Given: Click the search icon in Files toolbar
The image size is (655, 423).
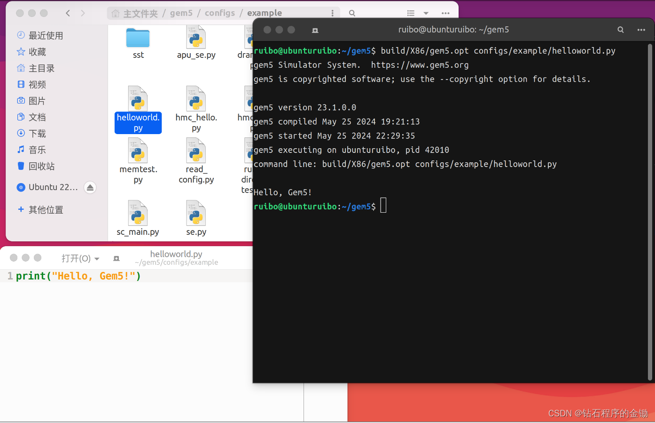Looking at the screenshot, I should tap(351, 13).
